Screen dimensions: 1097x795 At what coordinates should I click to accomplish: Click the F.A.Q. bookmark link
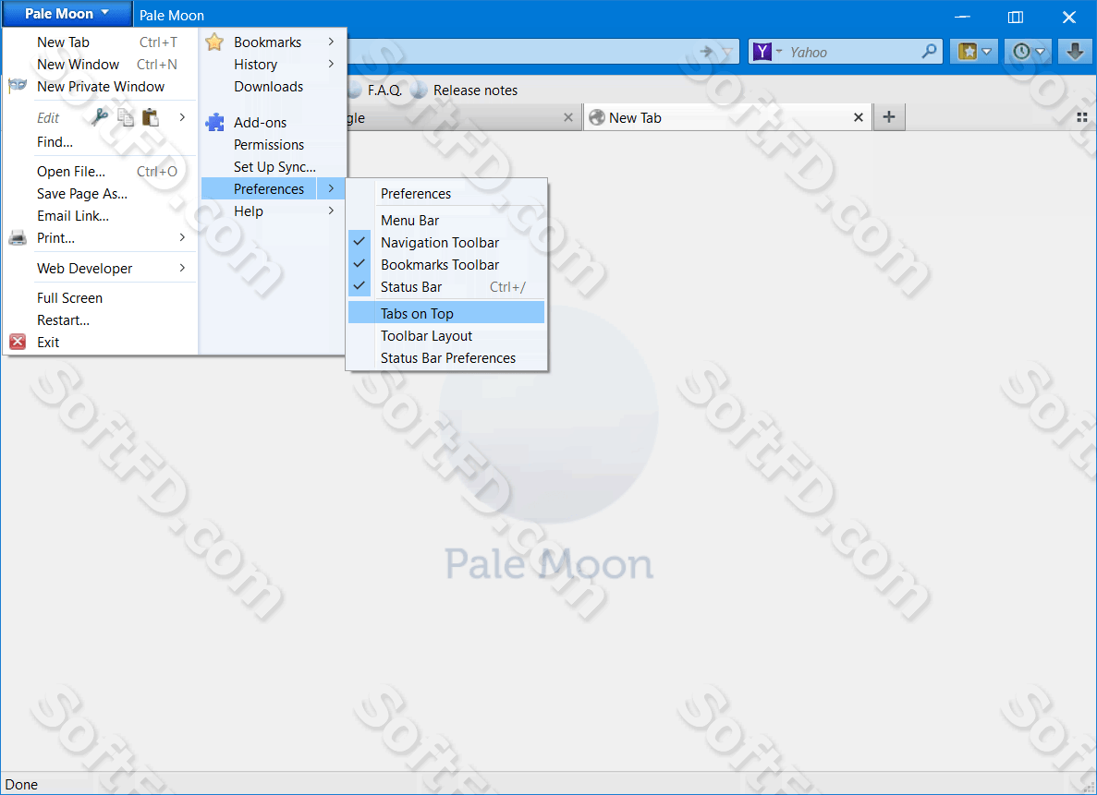point(384,90)
